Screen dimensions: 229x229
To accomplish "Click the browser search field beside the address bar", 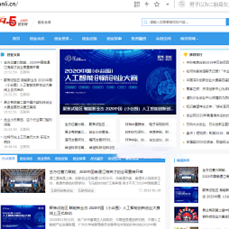I will (209, 4).
